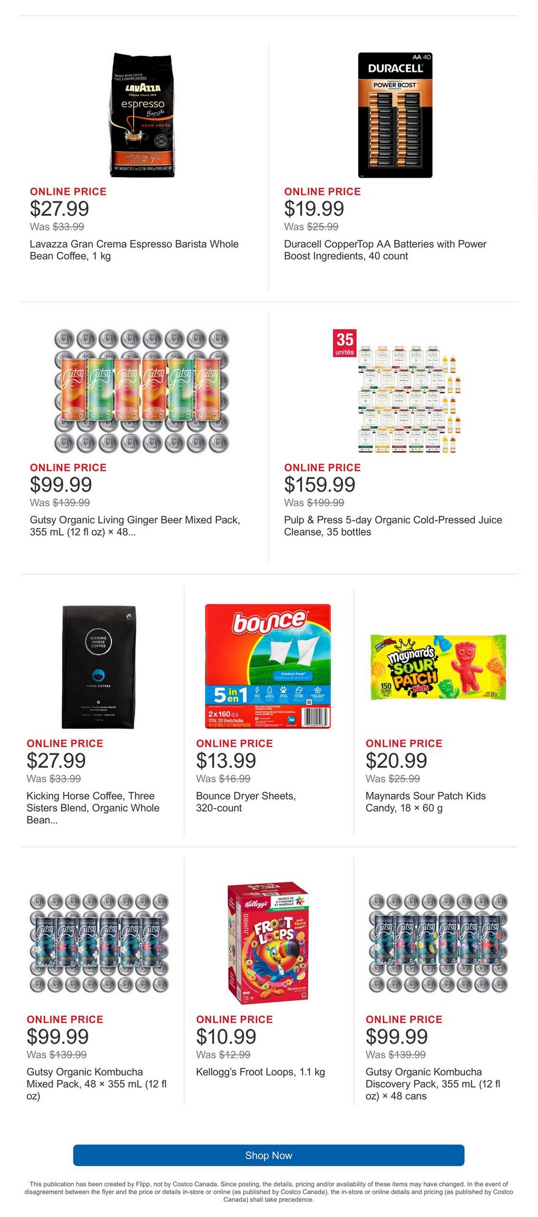Click the Kicking Horse Coffee Three Sisters title

(92, 807)
